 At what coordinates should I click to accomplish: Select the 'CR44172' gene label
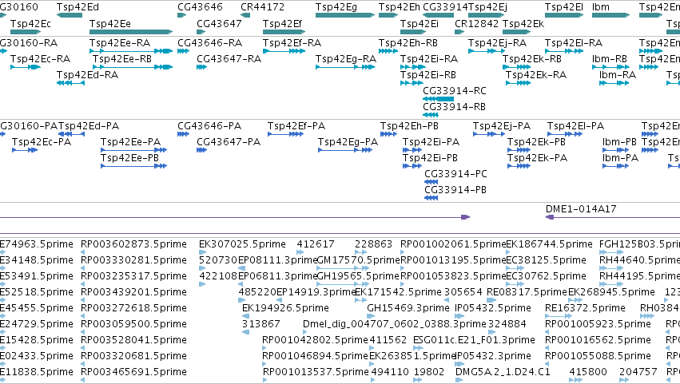pyautogui.click(x=263, y=7)
